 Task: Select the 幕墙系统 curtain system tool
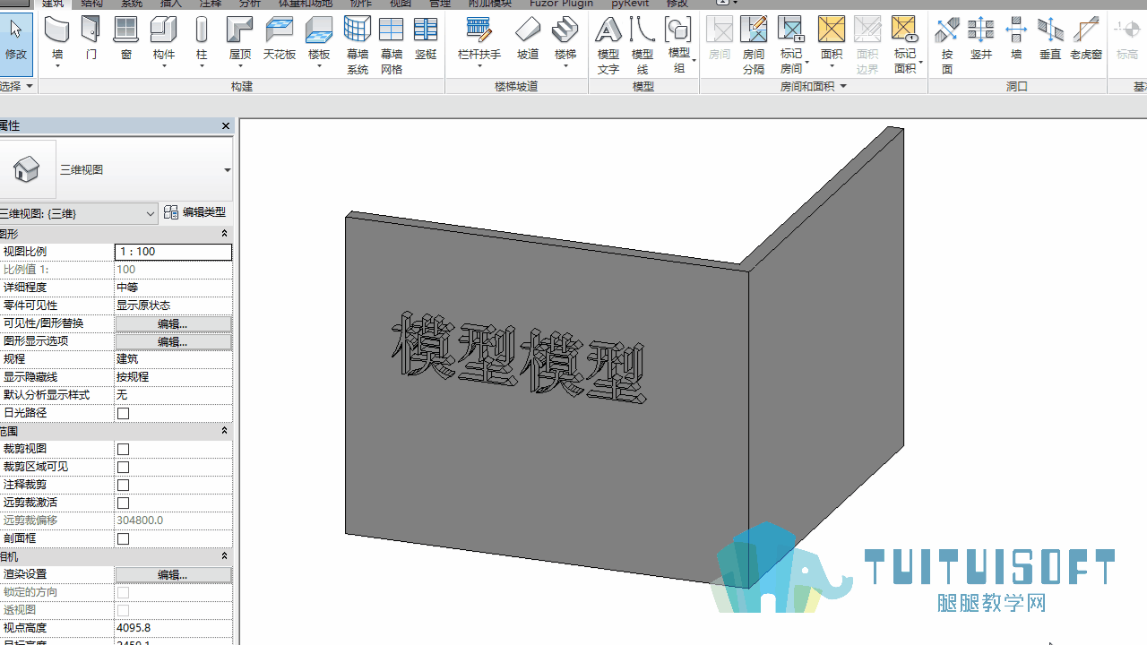(x=358, y=45)
